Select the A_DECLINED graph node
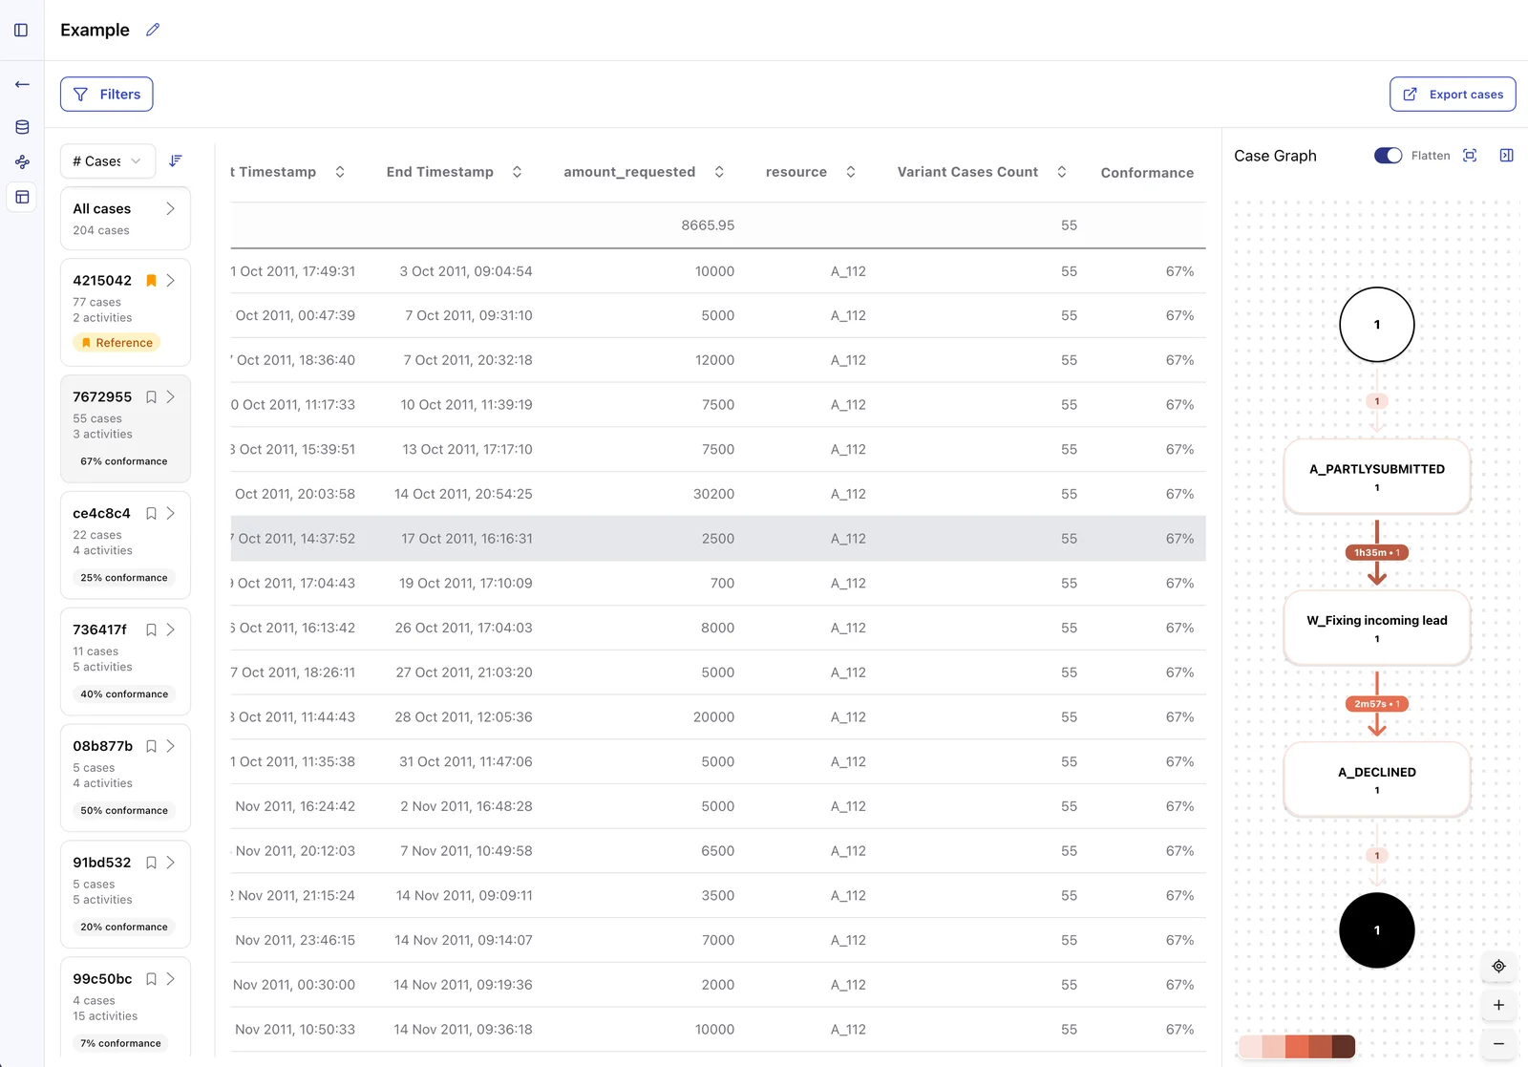Screen dimensions: 1528x1067 click(1376, 779)
